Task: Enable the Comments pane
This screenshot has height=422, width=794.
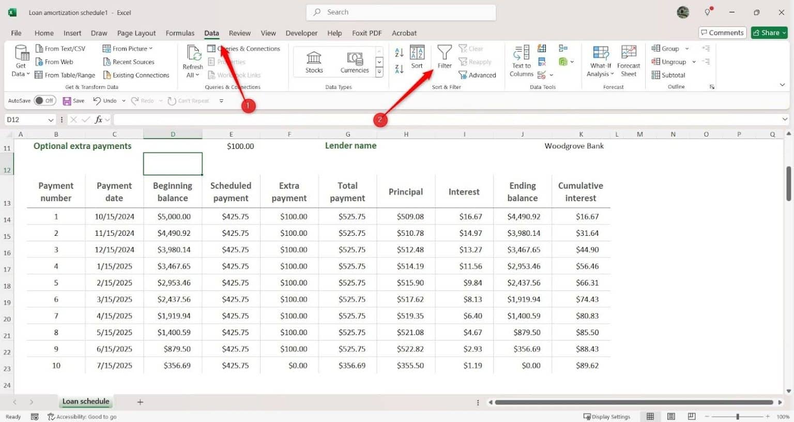Action: (722, 32)
